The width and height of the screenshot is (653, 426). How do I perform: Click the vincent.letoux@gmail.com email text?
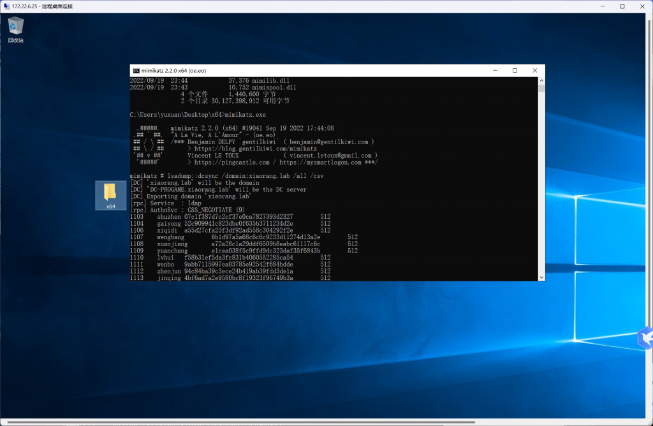tap(330, 156)
